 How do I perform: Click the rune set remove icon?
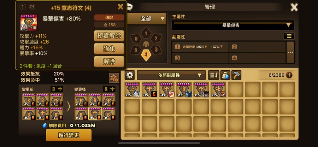pos(114,78)
